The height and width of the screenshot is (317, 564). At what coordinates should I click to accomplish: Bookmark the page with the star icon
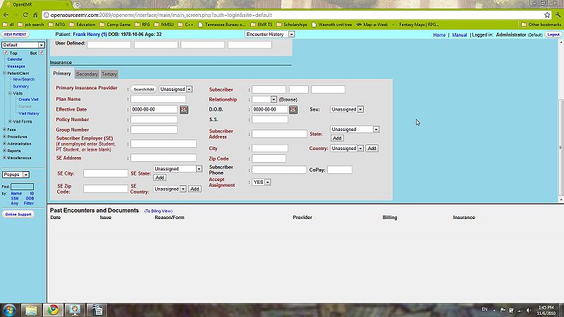point(547,15)
